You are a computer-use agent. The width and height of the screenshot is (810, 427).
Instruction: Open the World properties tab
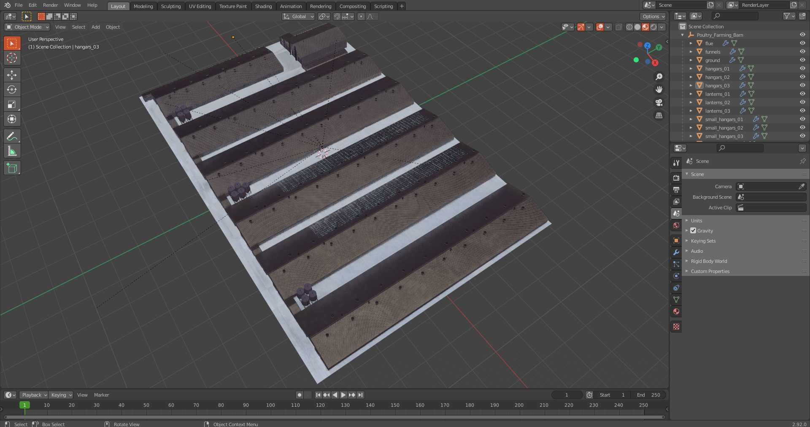coord(676,225)
